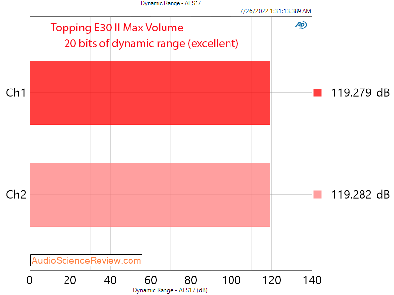This screenshot has width=394, height=295.
Task: Click the "40" x-axis tick label
Action: pyautogui.click(x=110, y=280)
